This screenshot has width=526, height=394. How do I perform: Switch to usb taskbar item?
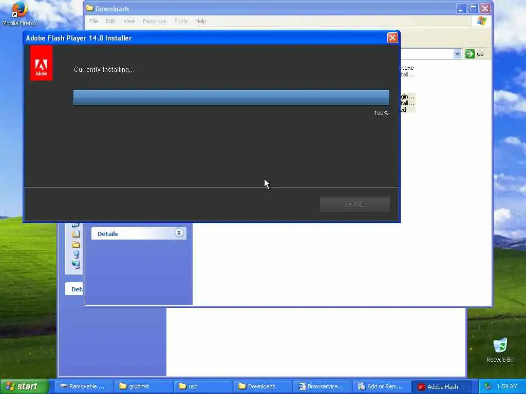point(203,386)
